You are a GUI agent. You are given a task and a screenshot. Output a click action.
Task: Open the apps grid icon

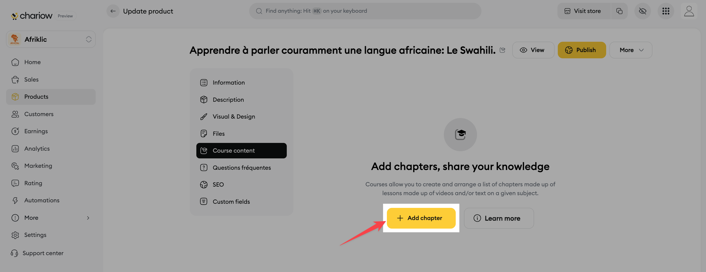tap(666, 11)
